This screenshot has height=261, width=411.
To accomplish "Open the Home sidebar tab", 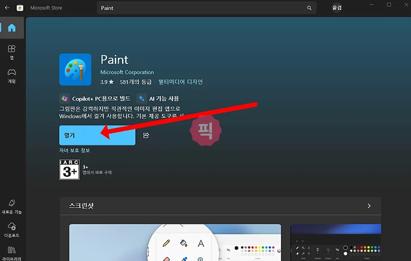I will click(12, 28).
